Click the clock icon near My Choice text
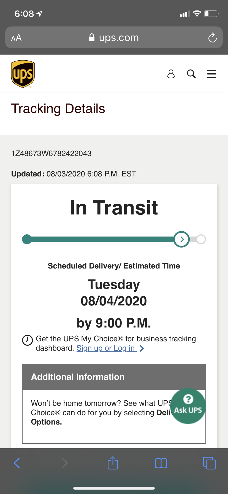228x494 pixels. pos(28,340)
